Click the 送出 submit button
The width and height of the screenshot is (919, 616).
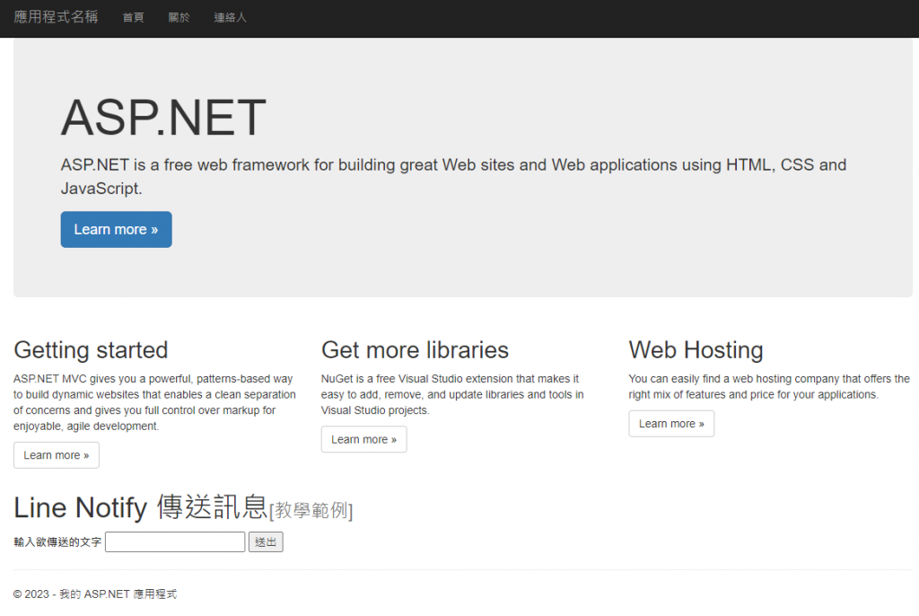click(x=266, y=542)
